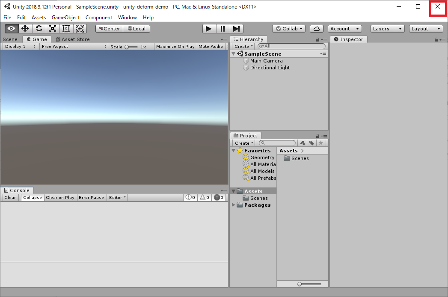Viewport: 448px width, 297px height.
Task: Select the Scale tool
Action: [52, 29]
